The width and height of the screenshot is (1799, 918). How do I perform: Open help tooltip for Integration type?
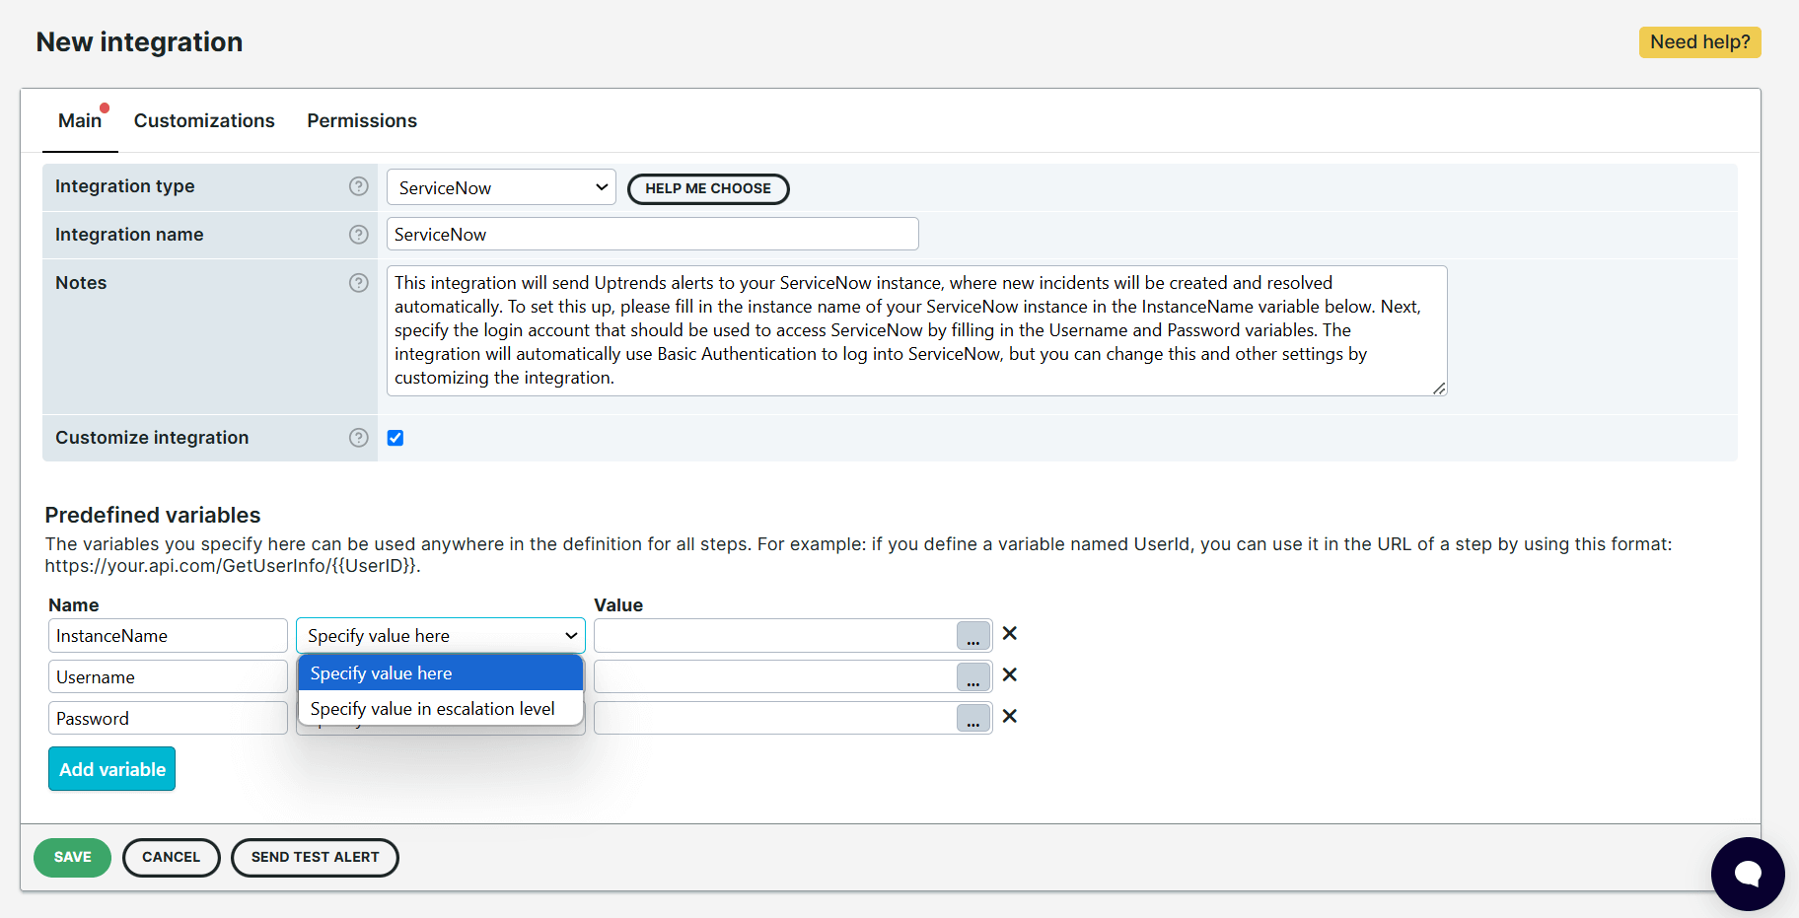359,186
